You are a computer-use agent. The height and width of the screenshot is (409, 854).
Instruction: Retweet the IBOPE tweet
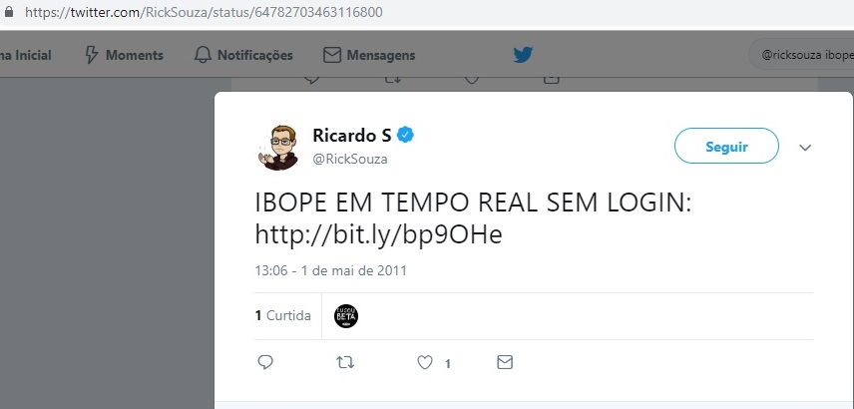click(x=345, y=362)
